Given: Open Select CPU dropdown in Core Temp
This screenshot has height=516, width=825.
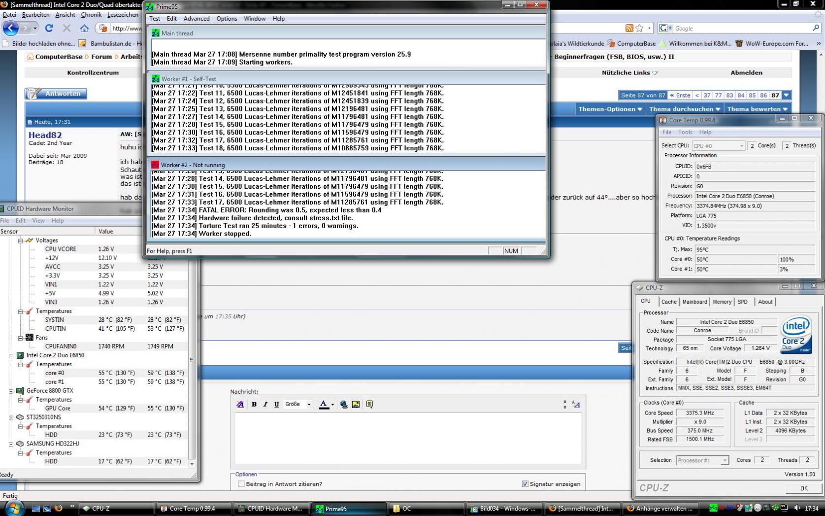Looking at the screenshot, I should pyautogui.click(x=718, y=145).
